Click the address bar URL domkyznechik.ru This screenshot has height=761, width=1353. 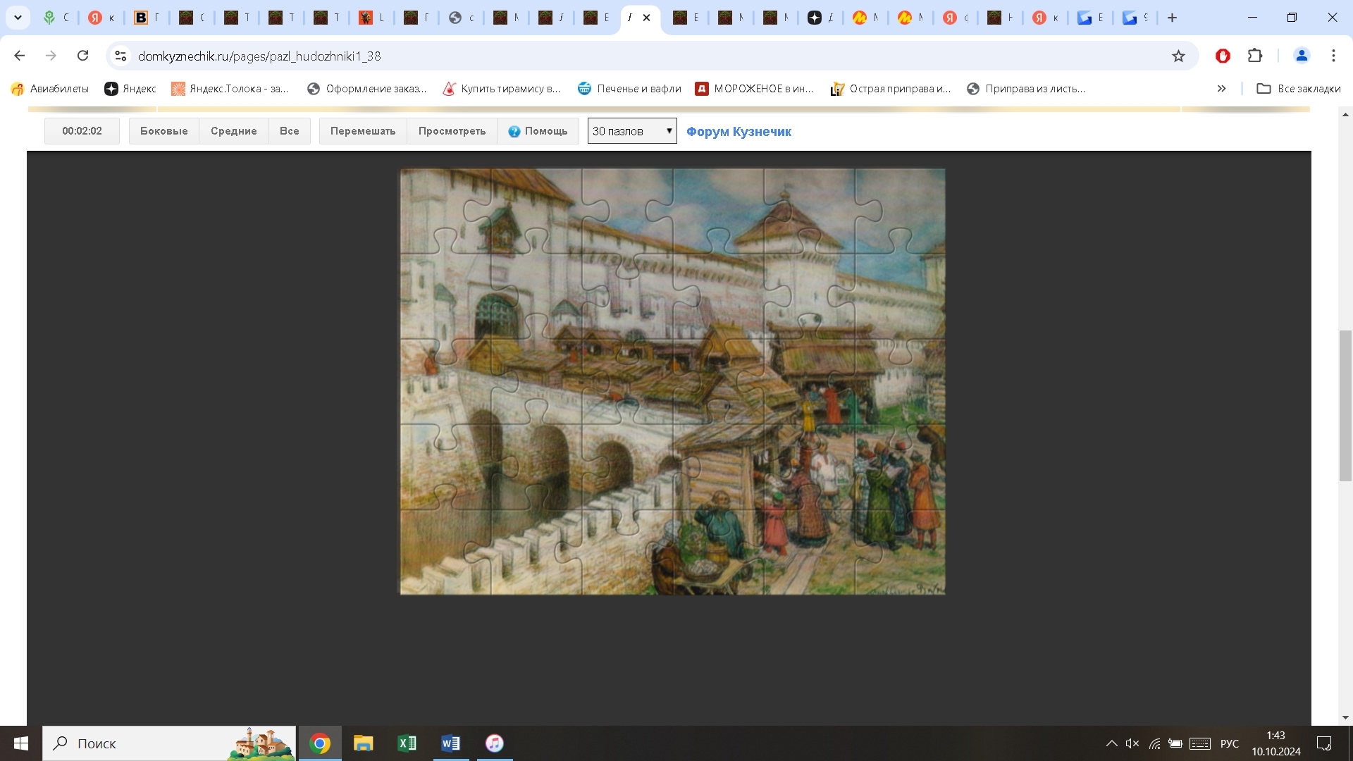pos(259,56)
